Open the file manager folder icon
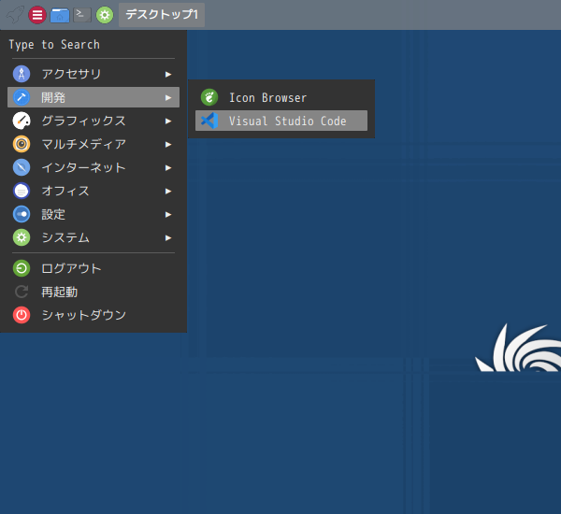Screen dimensions: 561x514 [x=60, y=15]
